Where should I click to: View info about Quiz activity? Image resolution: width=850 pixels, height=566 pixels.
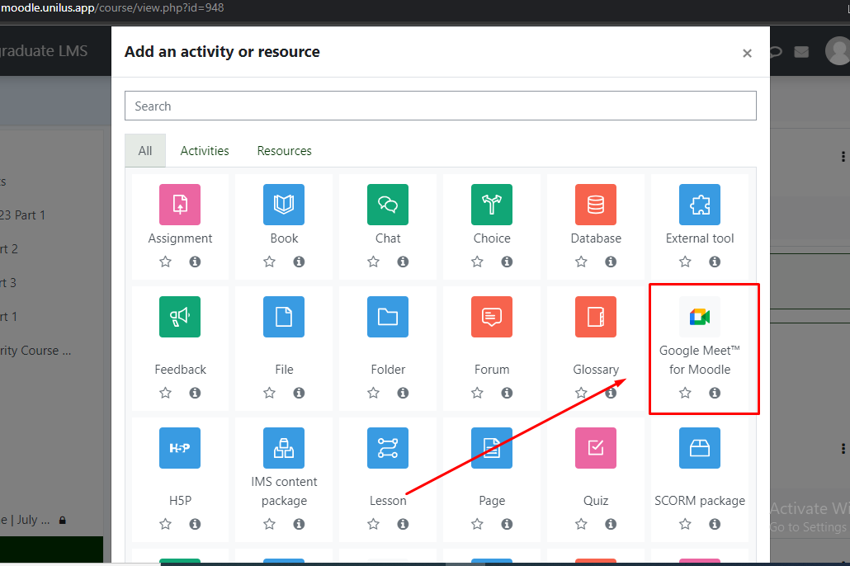(611, 524)
